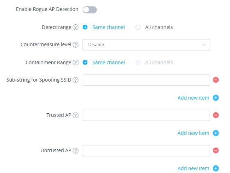
Task: Show help for Containment Range
Action: (75, 62)
